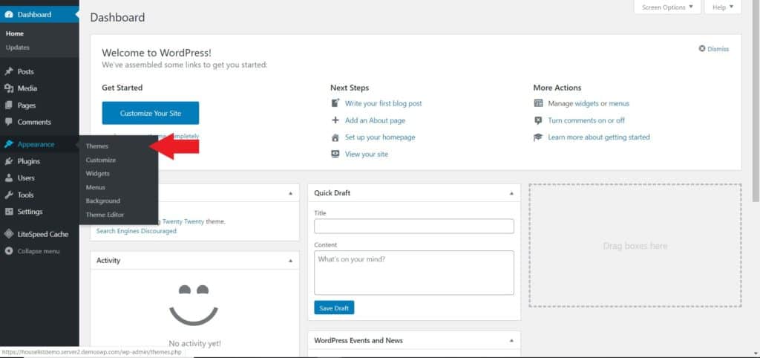This screenshot has width=760, height=358.
Task: Open Turn comments on or off link
Action: coord(586,120)
